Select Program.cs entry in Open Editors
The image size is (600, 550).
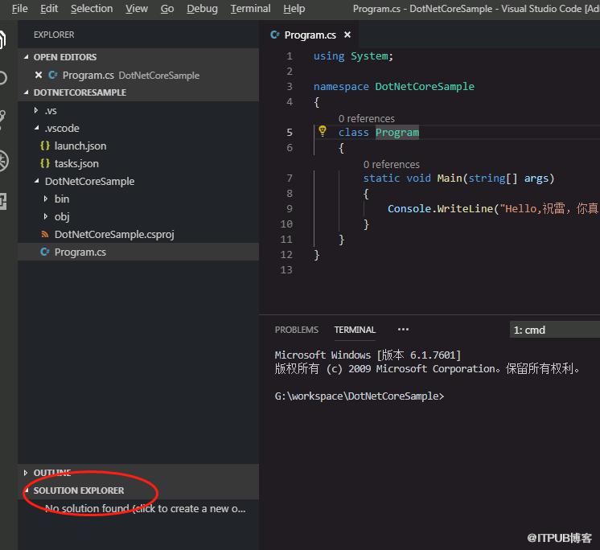(138, 75)
